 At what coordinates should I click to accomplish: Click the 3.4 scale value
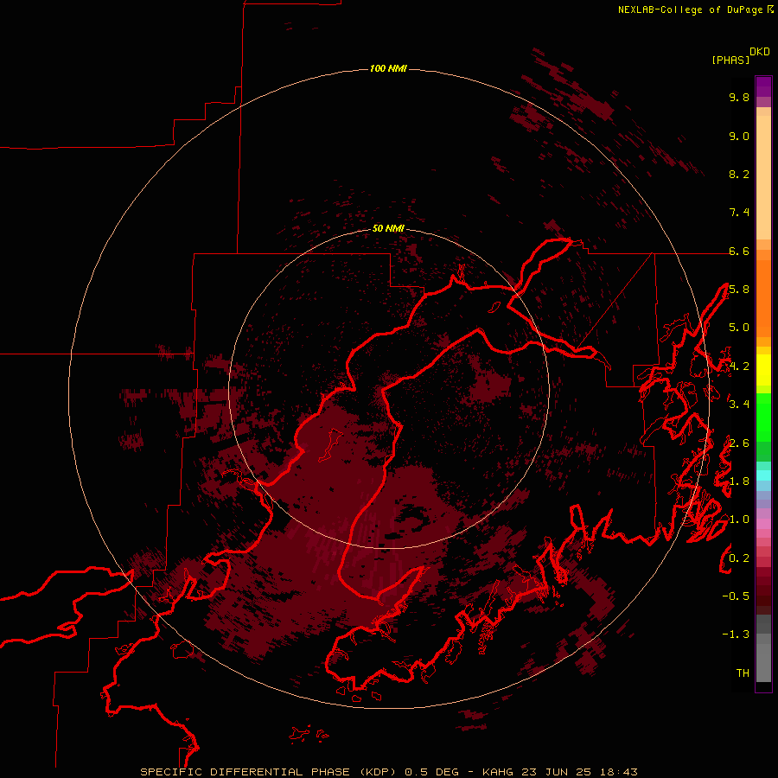tap(739, 405)
